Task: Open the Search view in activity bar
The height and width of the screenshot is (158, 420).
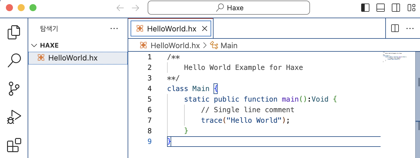Action: pos(14,60)
